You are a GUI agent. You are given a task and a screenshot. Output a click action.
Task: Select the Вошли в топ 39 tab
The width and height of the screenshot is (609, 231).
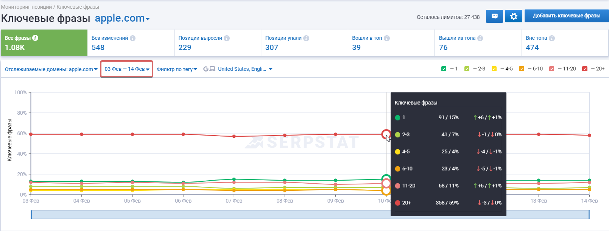pyautogui.click(x=391, y=43)
